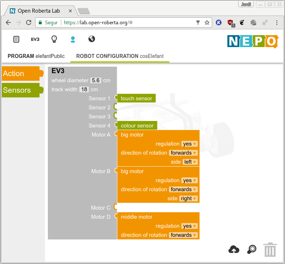This screenshot has width=285, height=264.
Task: Click the Sensor 2 label
Action: point(99,108)
